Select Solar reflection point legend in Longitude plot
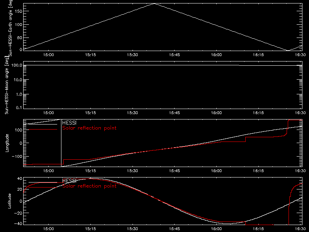The image size is (309, 232). click(x=89, y=128)
